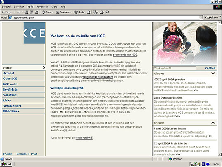Image resolution: width=222 pixels, height=167 pixels.
Task: Open the Favorieten toolbar button
Action: pos(64,12)
